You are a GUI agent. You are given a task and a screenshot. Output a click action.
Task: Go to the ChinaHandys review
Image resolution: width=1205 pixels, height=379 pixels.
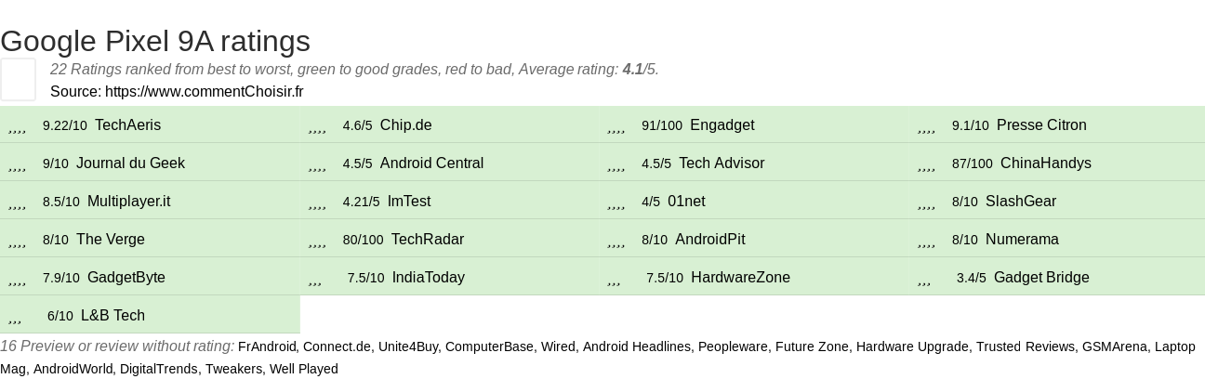point(1045,163)
